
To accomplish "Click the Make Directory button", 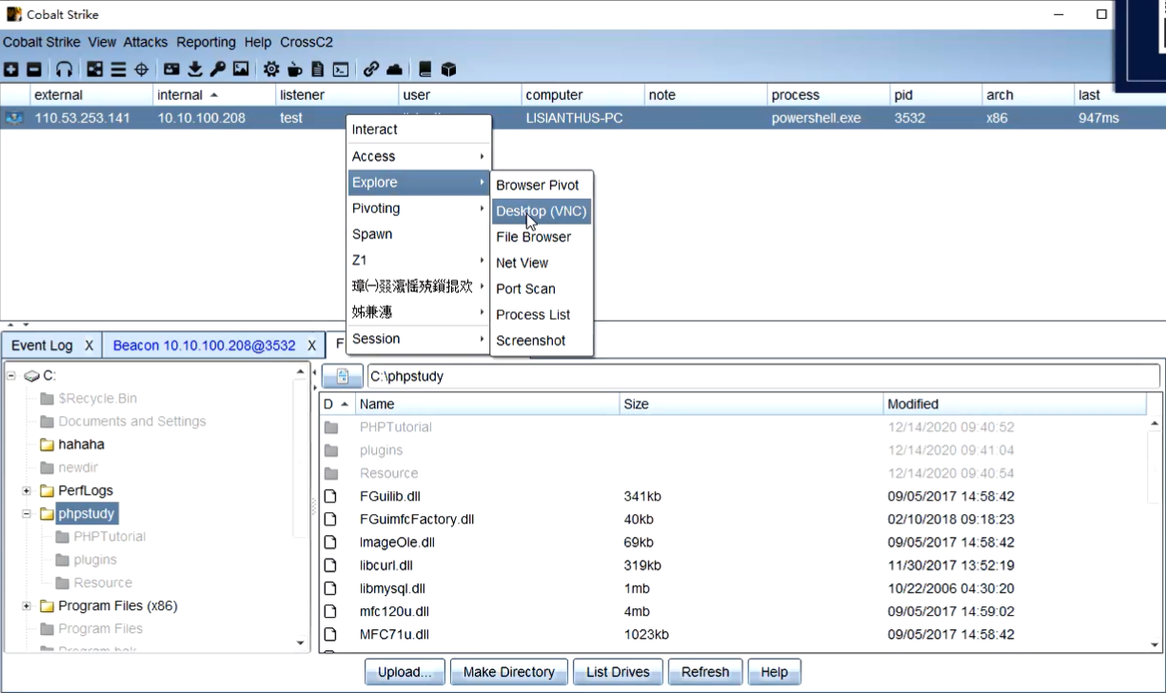I will [509, 672].
